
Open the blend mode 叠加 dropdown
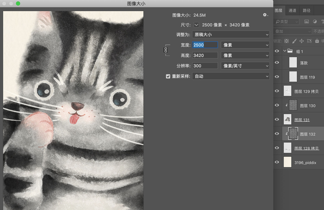click(x=293, y=31)
